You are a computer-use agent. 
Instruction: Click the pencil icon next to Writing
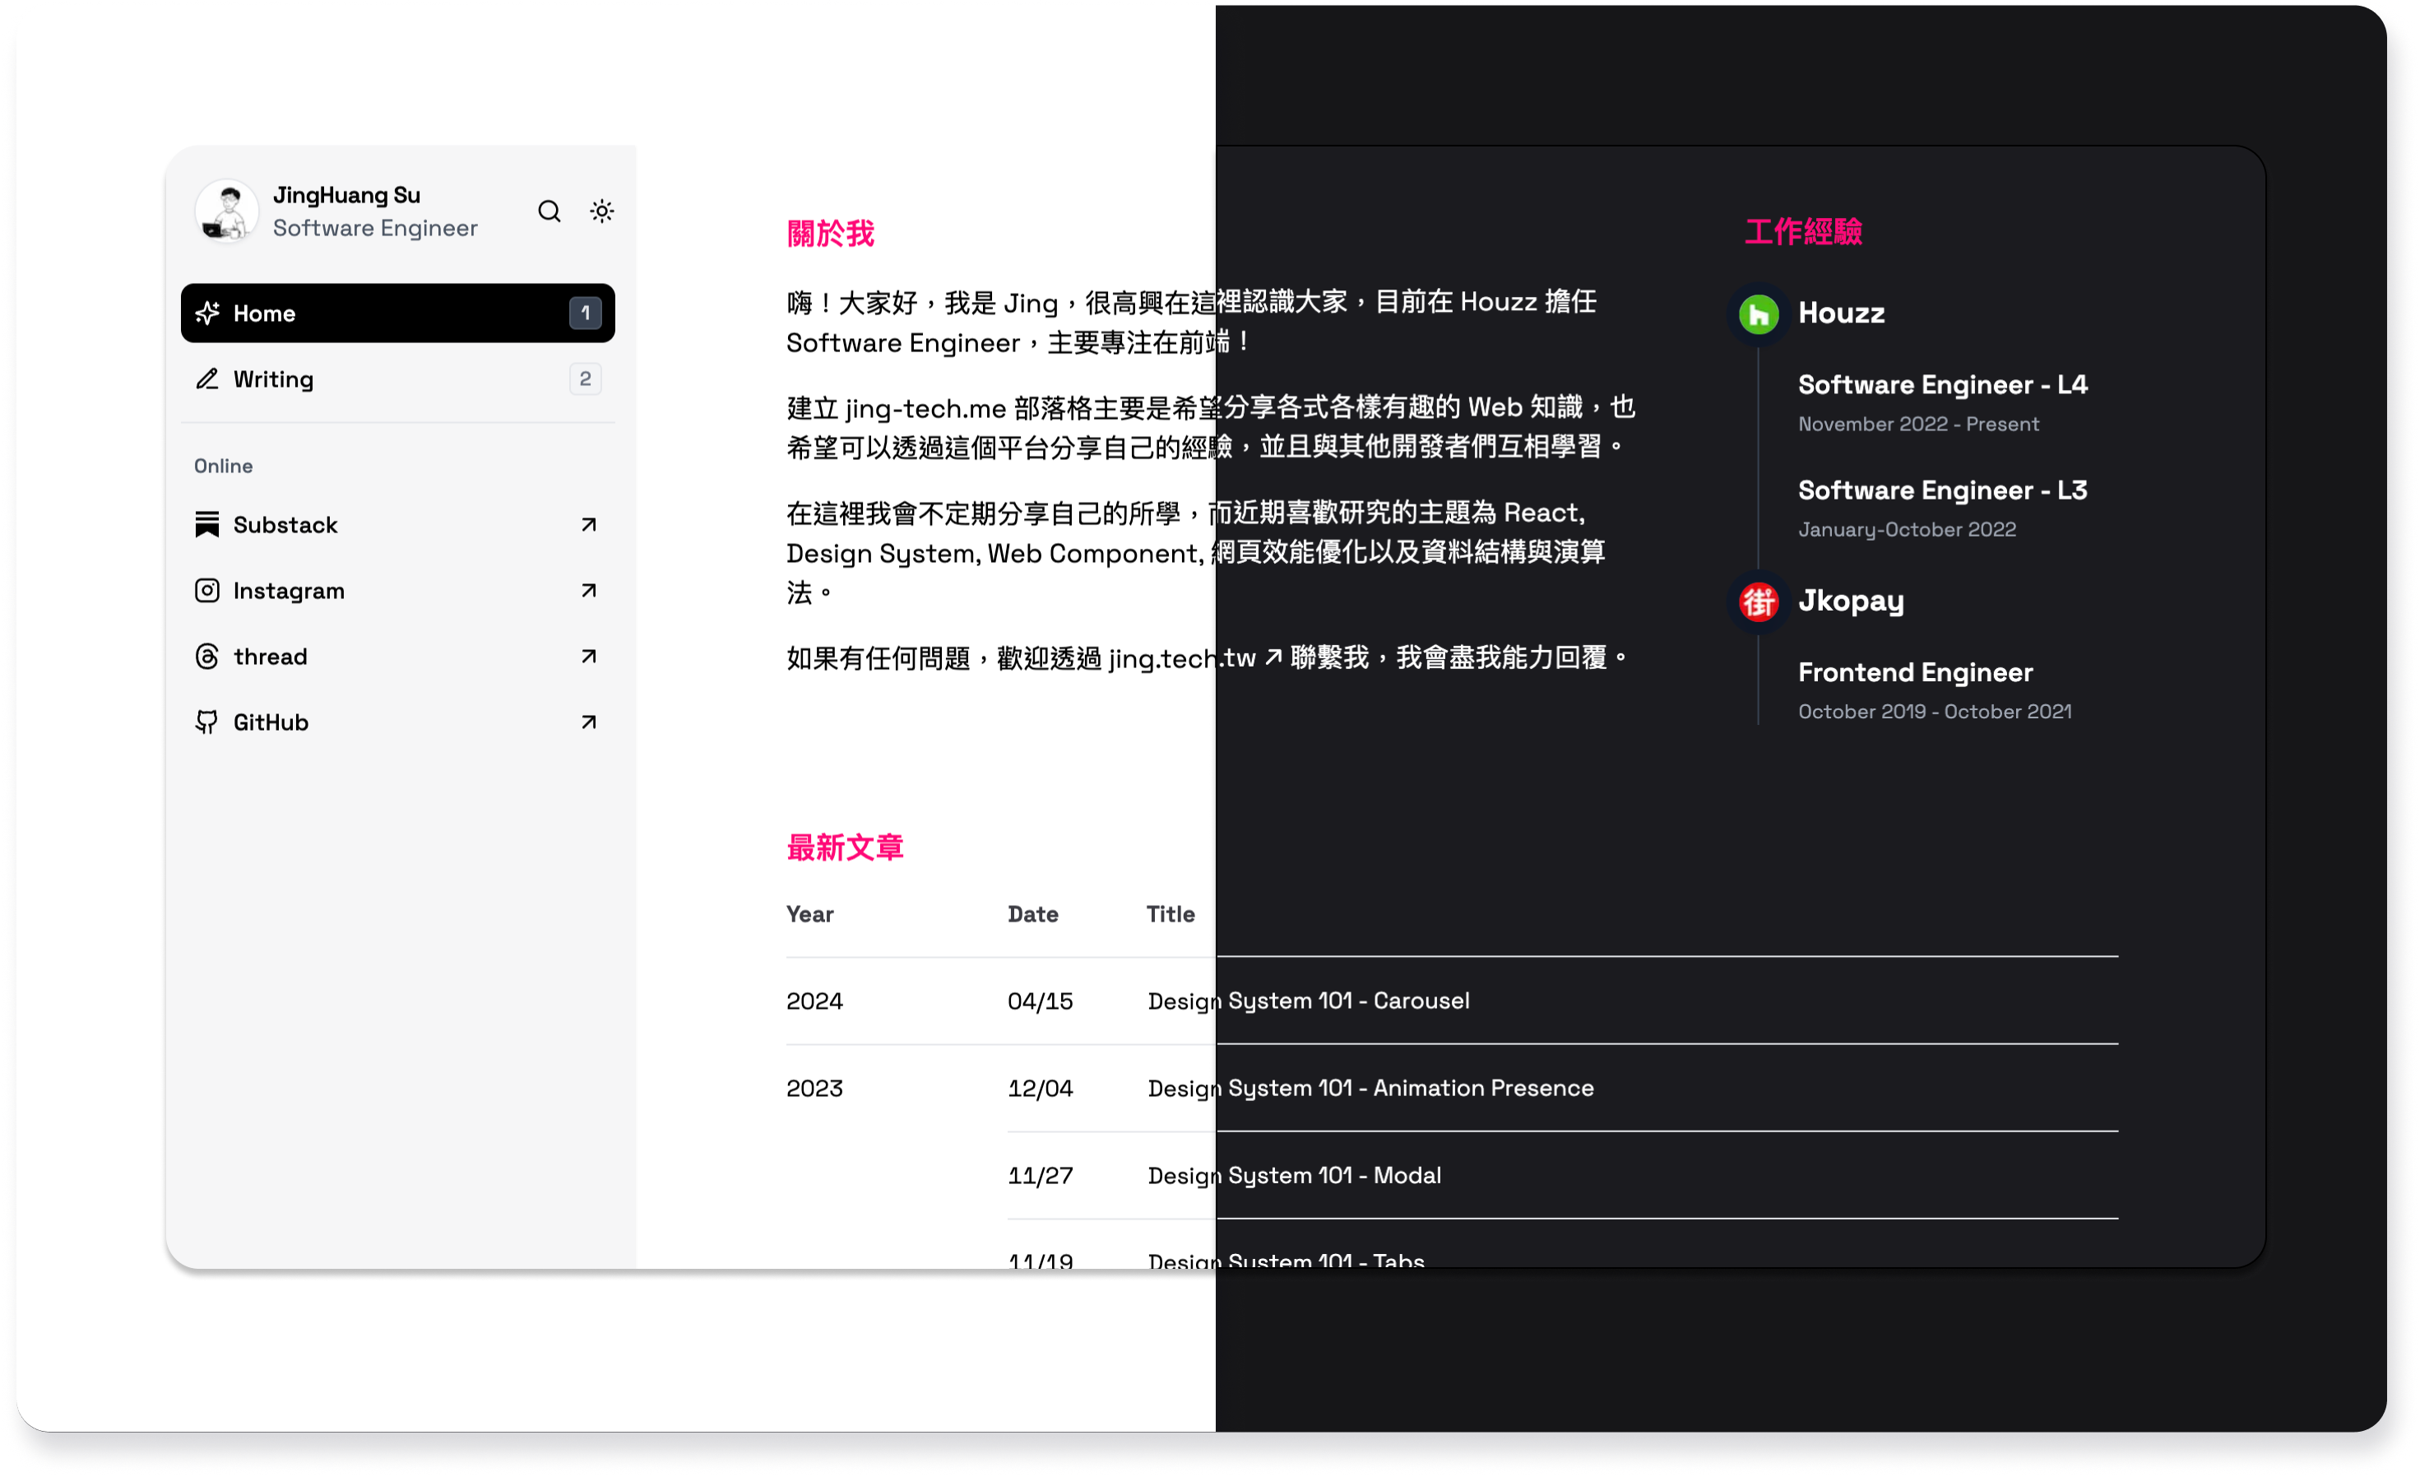pos(207,379)
